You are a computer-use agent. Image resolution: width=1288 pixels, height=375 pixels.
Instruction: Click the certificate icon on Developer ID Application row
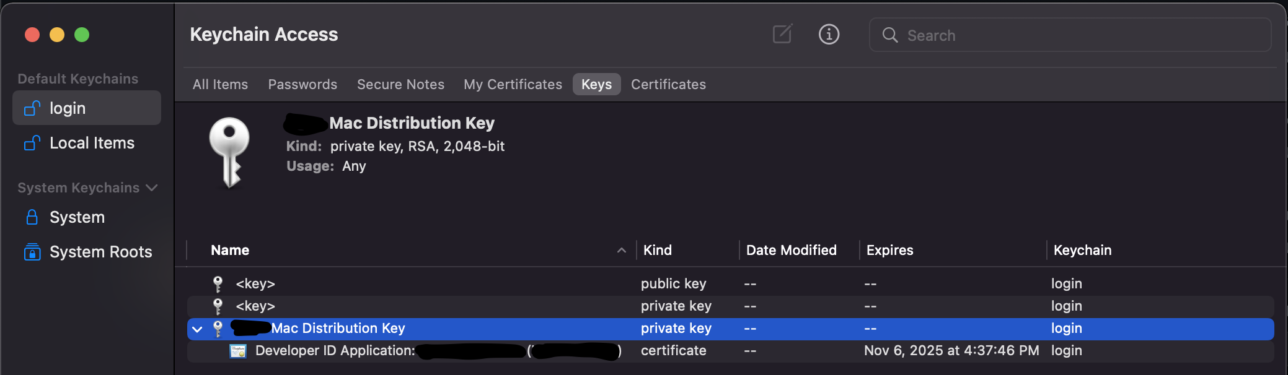(x=239, y=350)
